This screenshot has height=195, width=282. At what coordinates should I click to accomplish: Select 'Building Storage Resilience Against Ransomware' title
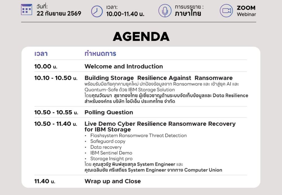click(158, 78)
